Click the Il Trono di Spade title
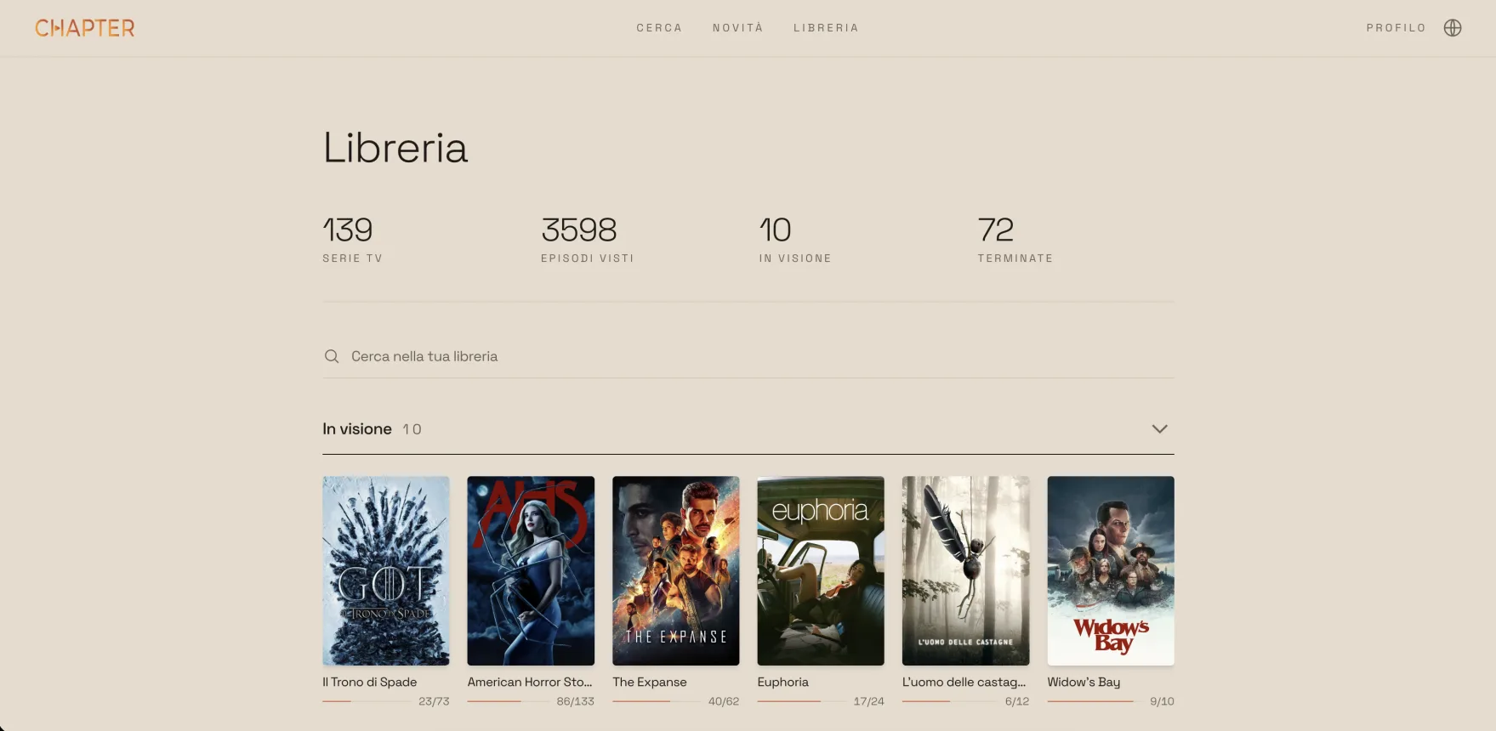Screen dimensions: 1496x731 pos(370,682)
